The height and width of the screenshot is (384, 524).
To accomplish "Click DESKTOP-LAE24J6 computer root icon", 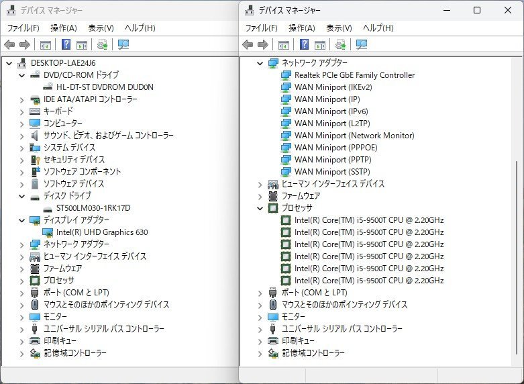I will coord(22,63).
